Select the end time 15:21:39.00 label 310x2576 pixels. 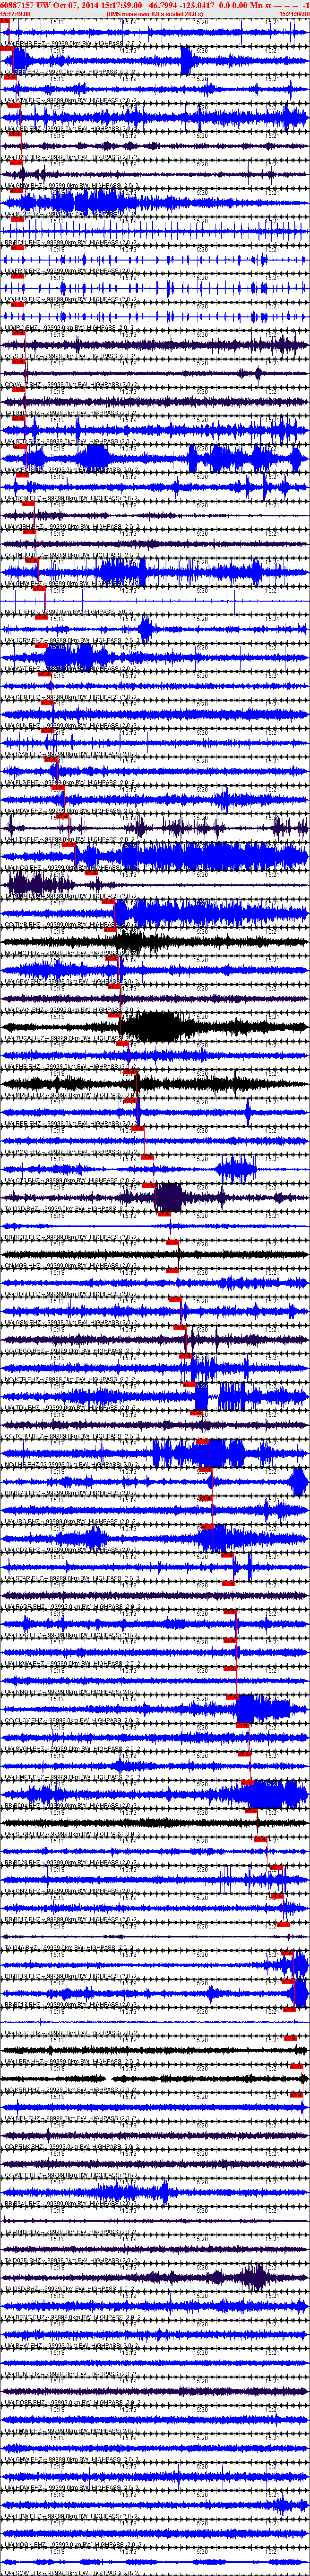(294, 14)
